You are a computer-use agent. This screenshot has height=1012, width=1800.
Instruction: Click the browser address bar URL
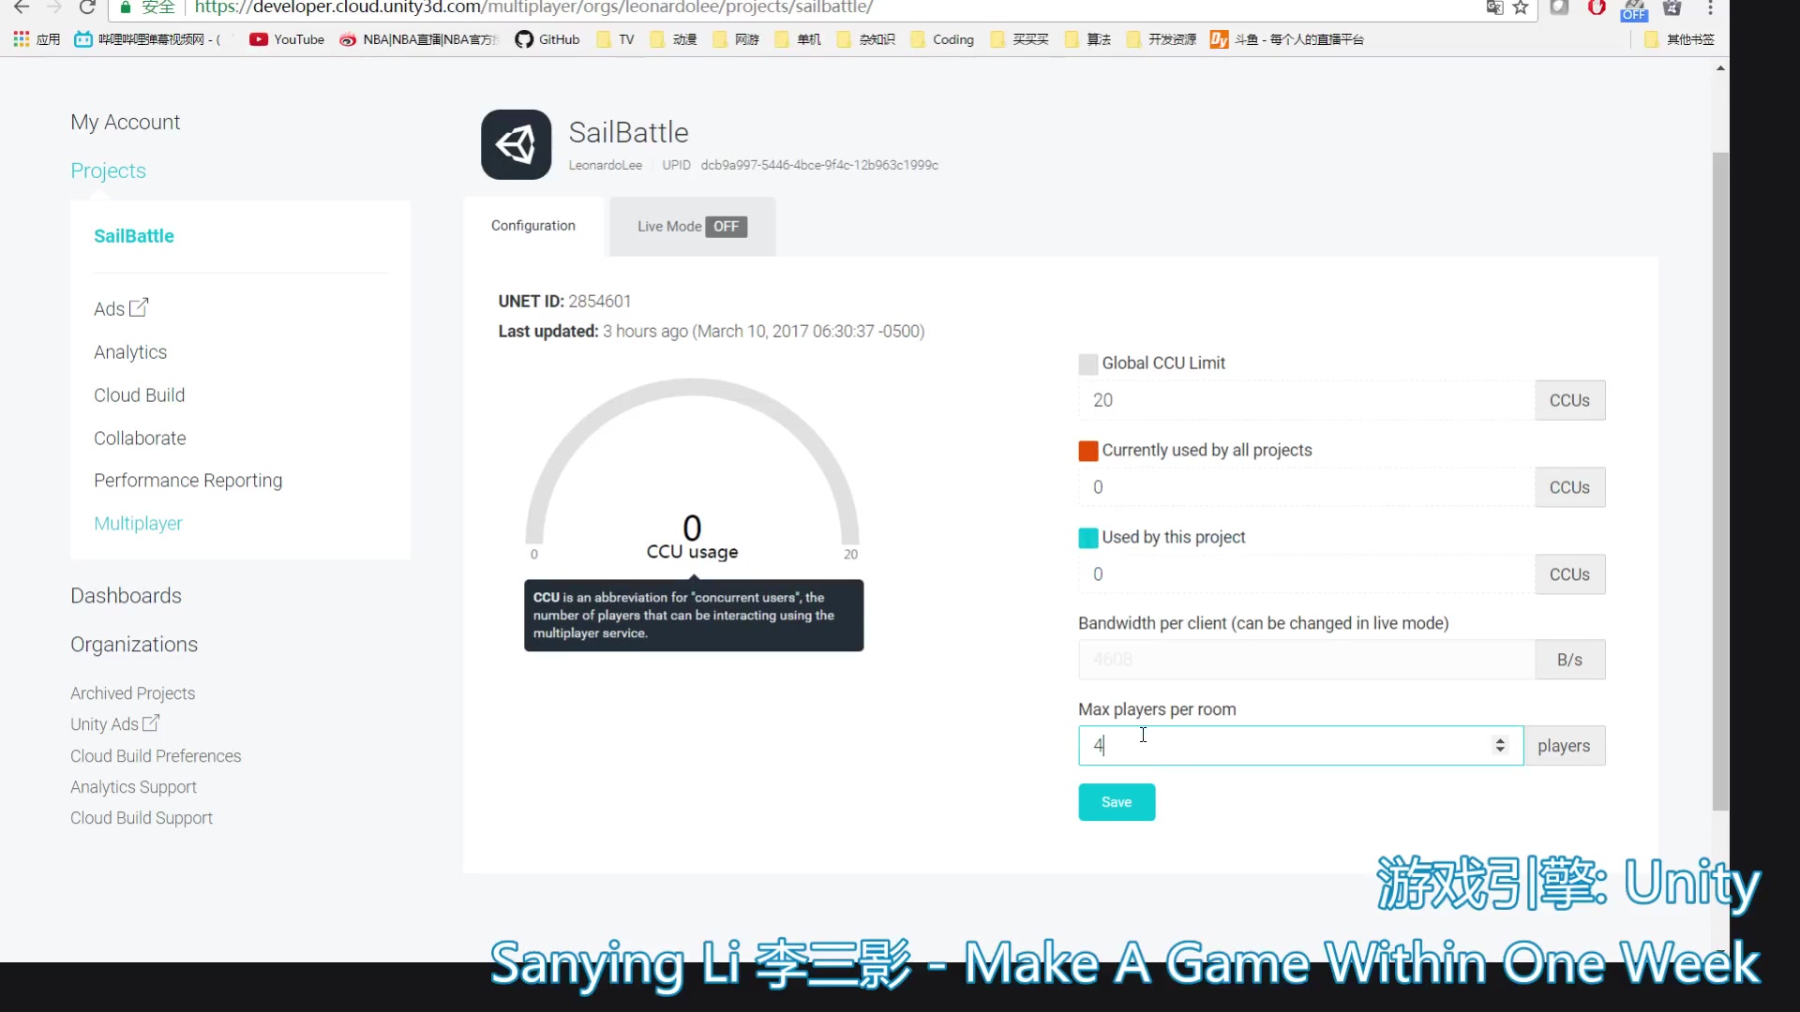(x=534, y=7)
